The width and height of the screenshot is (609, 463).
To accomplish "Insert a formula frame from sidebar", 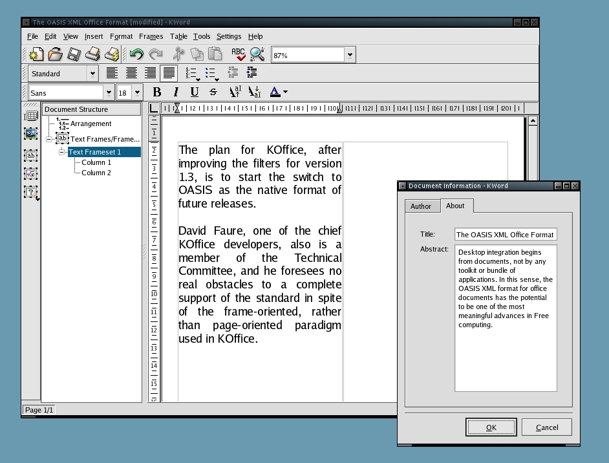I will [30, 173].
